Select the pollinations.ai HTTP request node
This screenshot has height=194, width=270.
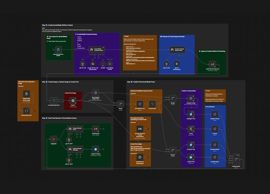[x=140, y=157]
